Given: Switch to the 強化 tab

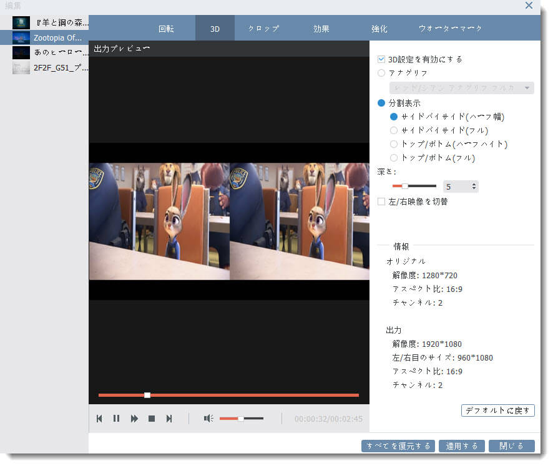Looking at the screenshot, I should point(379,29).
